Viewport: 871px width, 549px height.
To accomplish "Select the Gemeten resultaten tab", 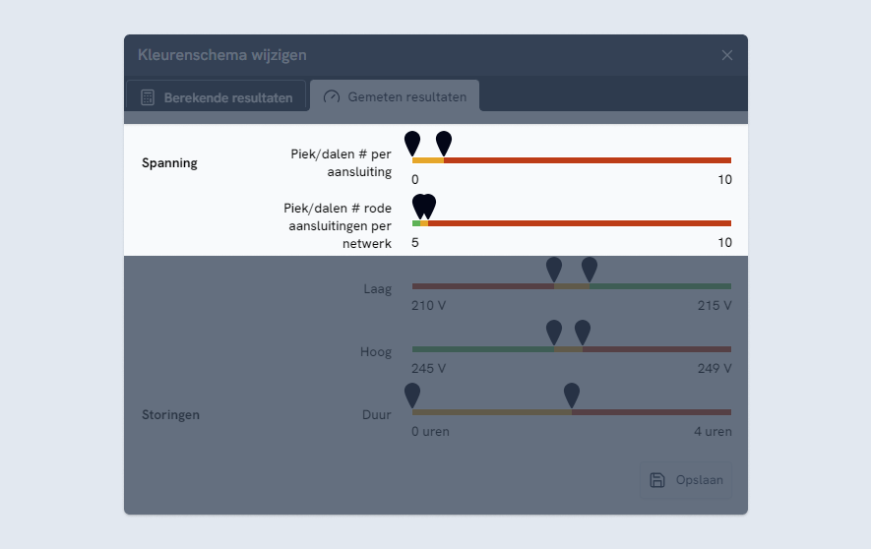I will (395, 97).
